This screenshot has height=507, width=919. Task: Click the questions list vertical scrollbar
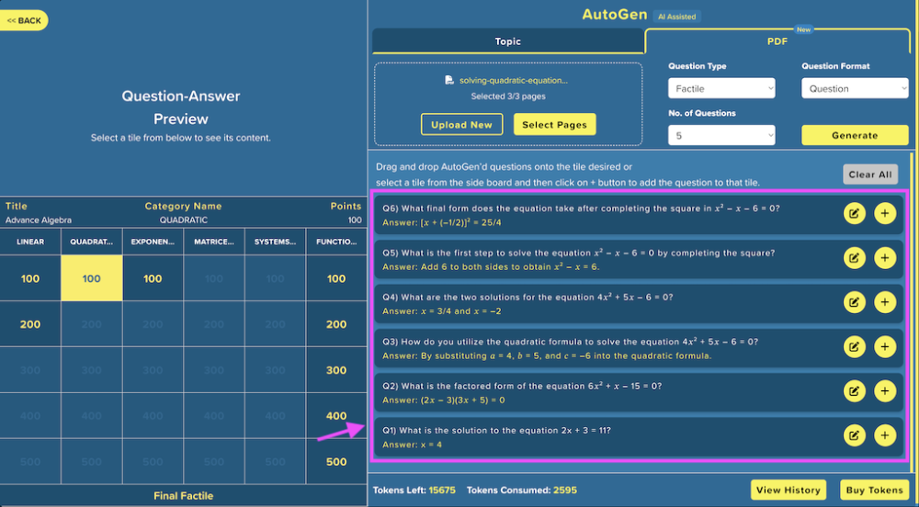(912, 311)
